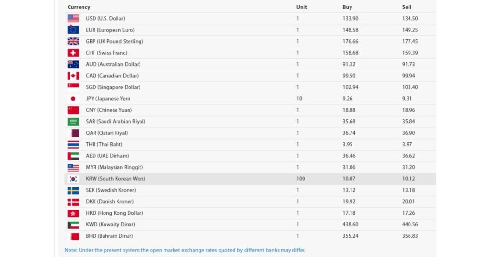Viewport: 491px width, 257px height.
Task: Select the South Korean flag icon
Action: (x=73, y=179)
